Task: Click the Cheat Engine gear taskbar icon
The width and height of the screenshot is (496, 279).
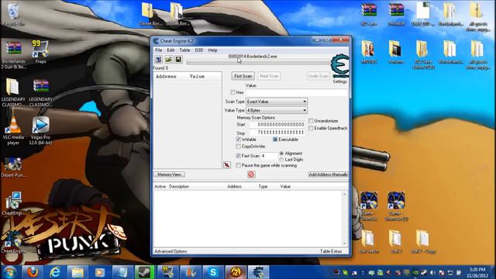Action: pos(258,272)
